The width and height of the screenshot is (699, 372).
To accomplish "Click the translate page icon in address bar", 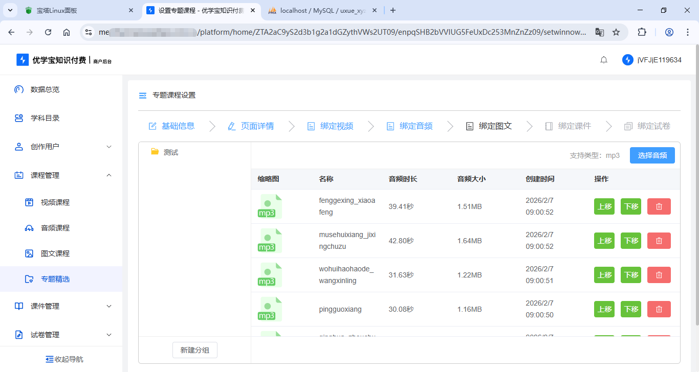I will 600,32.
